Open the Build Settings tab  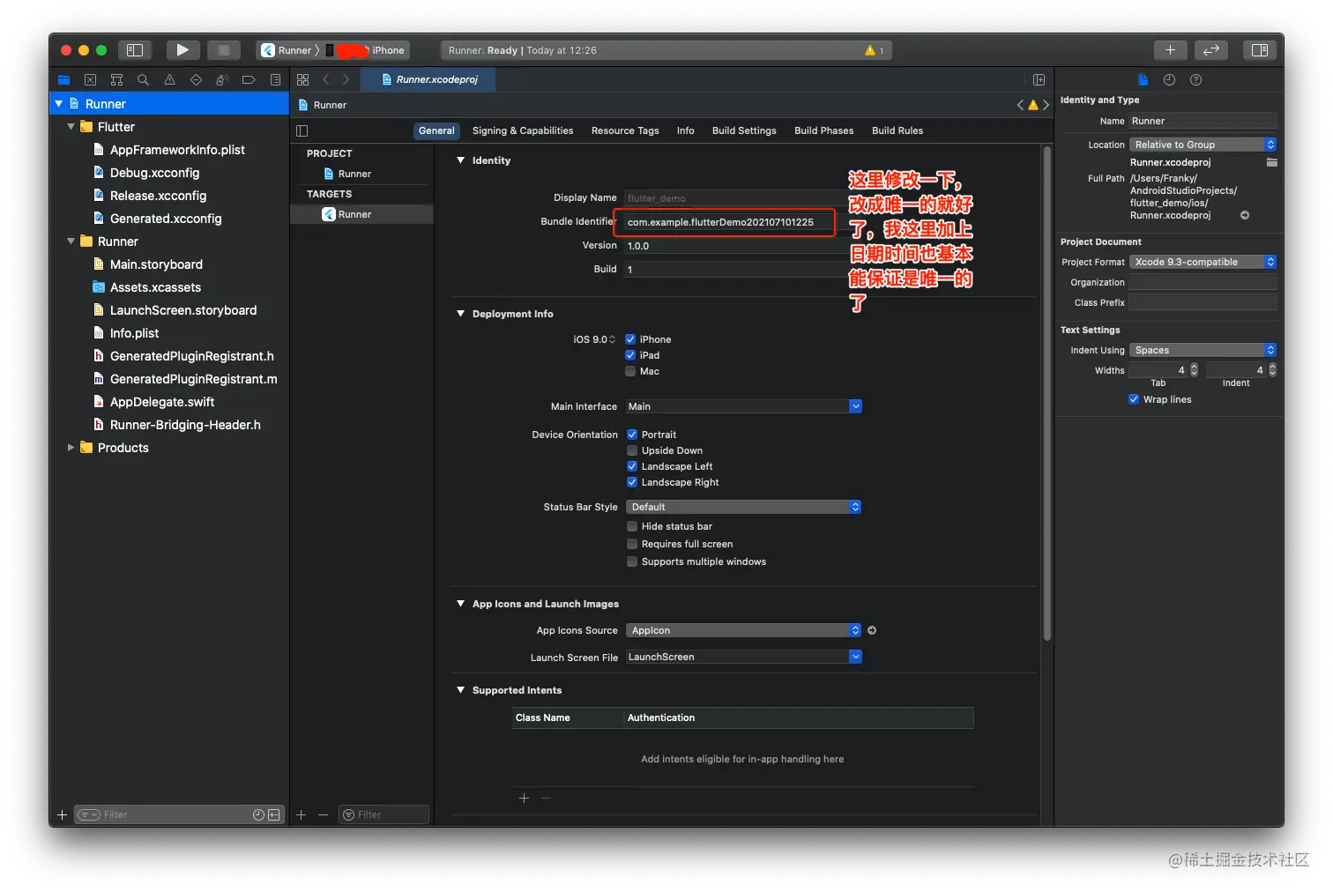(x=744, y=130)
